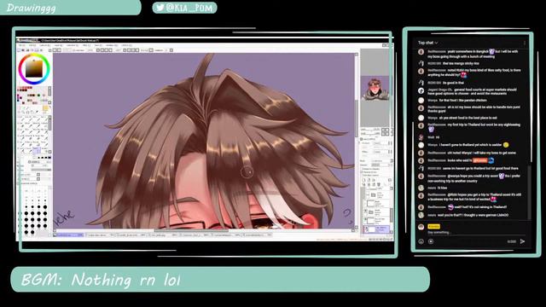
Task: Open the Layer menu in SAI
Action: (x=58, y=45)
